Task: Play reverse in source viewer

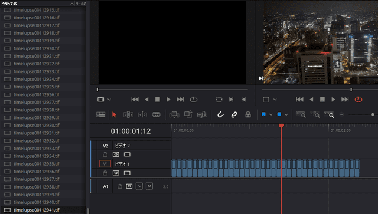Action: 146,100
